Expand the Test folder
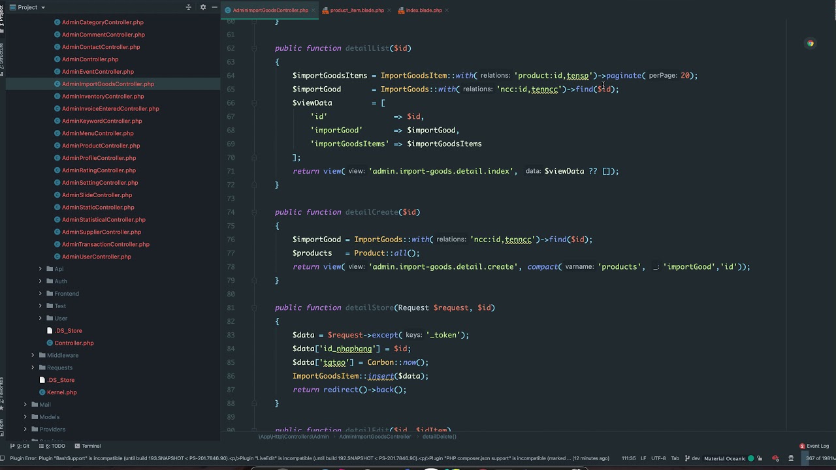The image size is (836, 470). 40,306
